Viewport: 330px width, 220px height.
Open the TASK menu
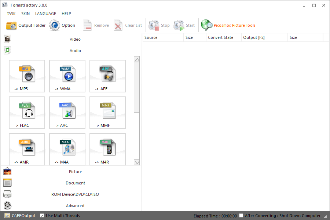[x=11, y=14]
